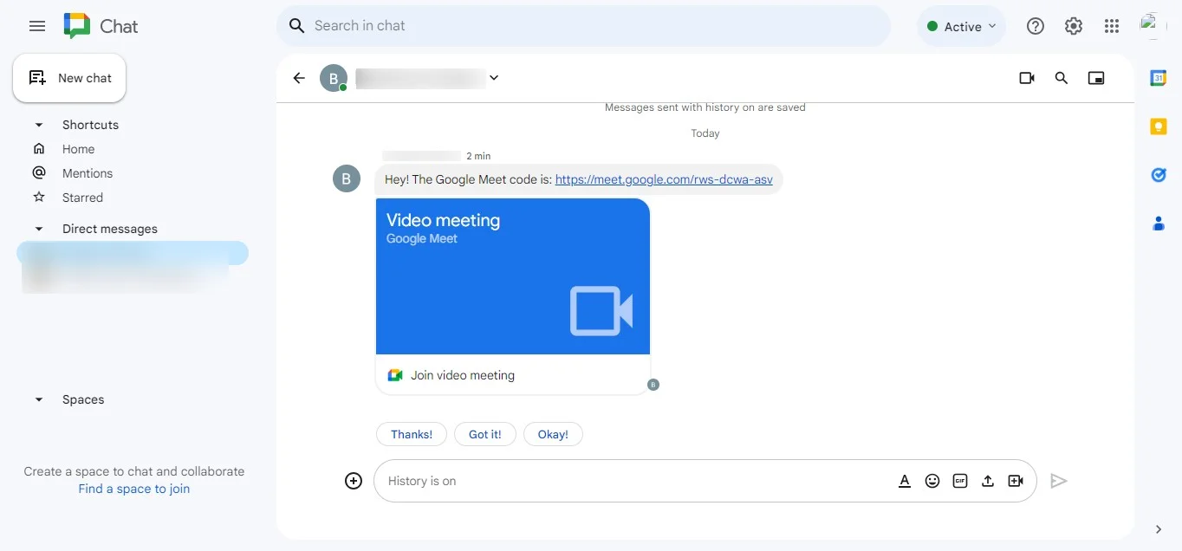This screenshot has height=551, width=1182.
Task: Open Google Tasks in the side panel
Action: click(1159, 175)
